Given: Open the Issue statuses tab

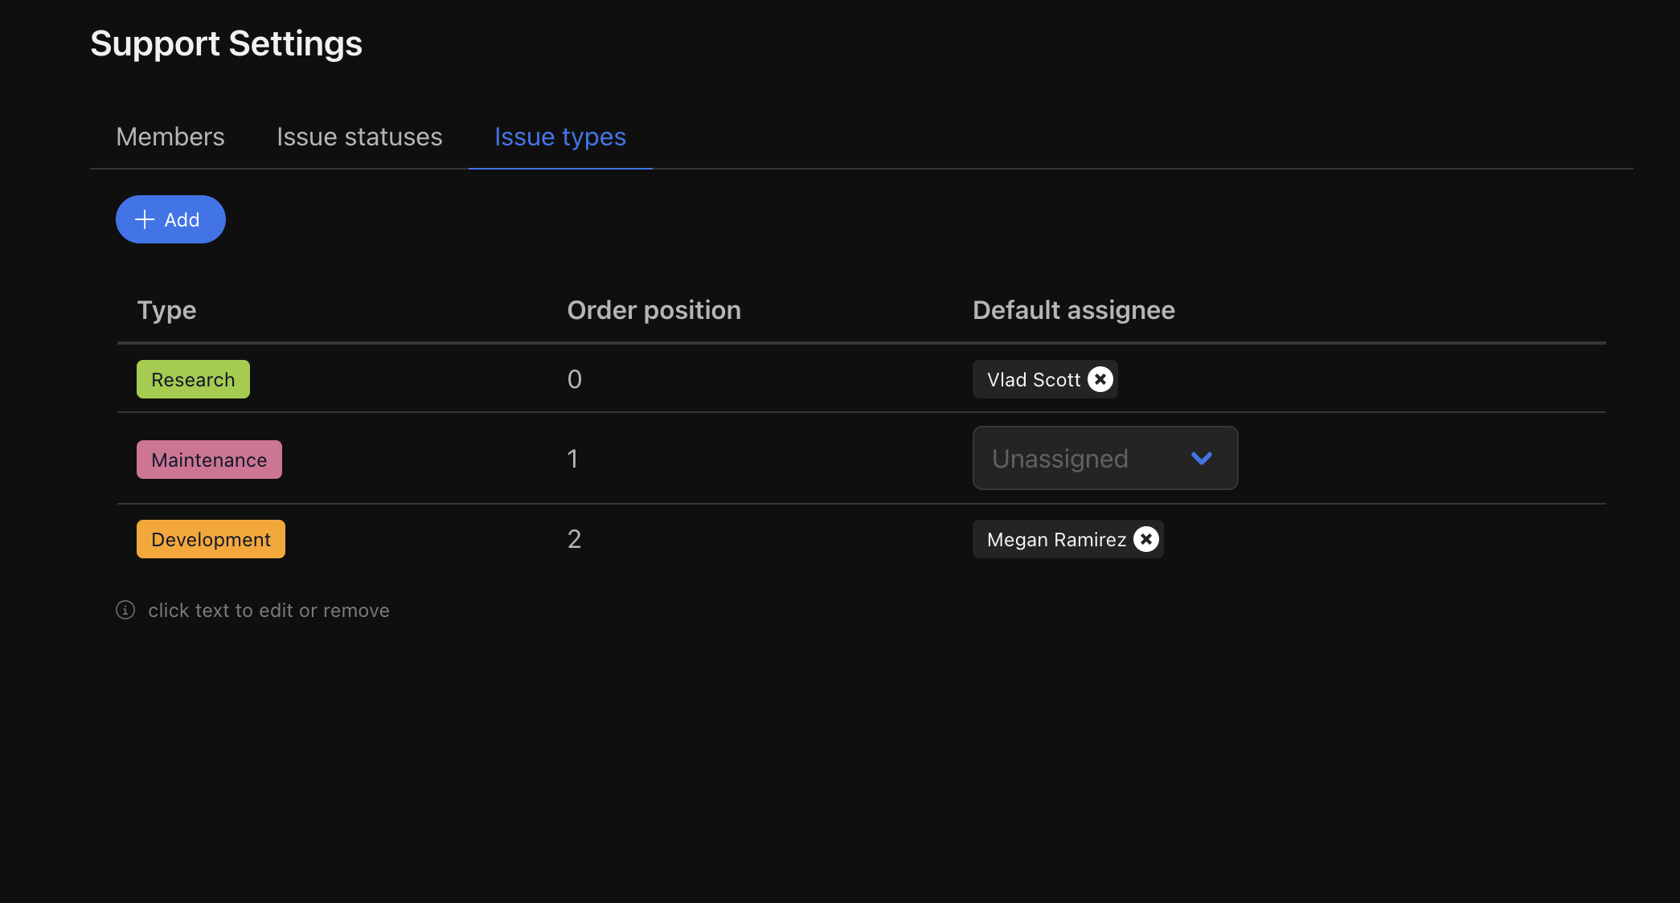Looking at the screenshot, I should point(359,137).
